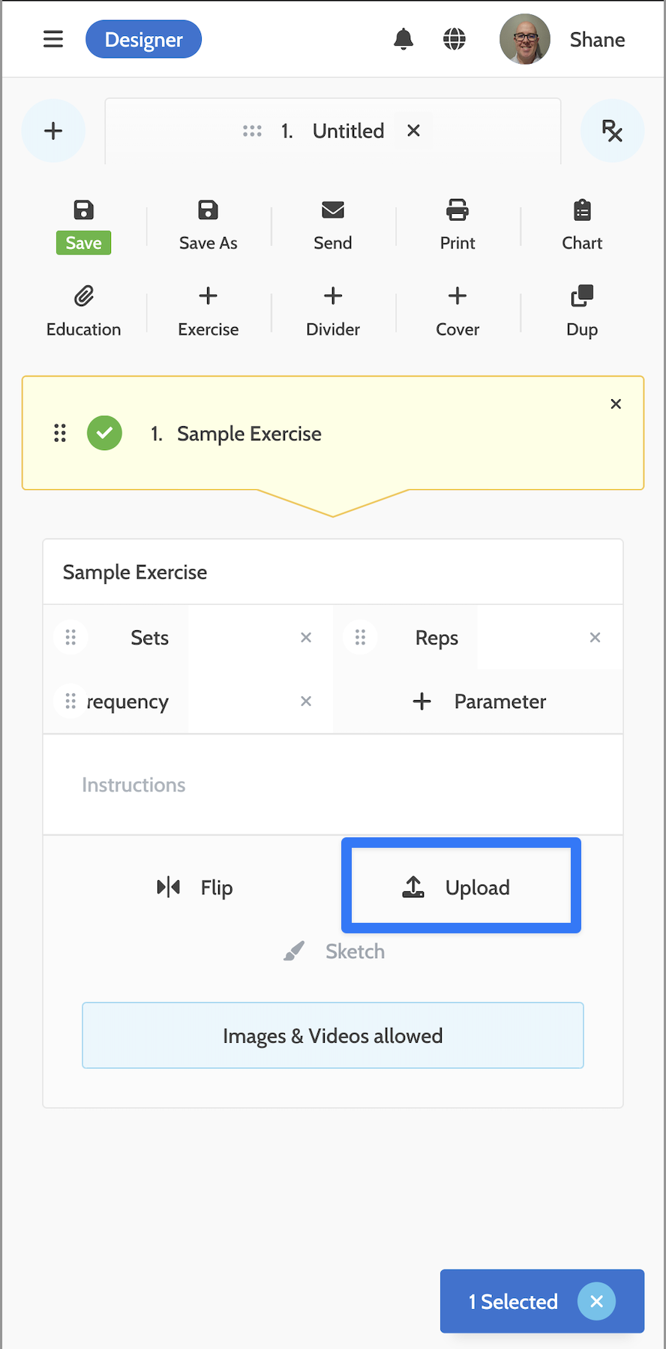
Task: Open the language globe menu
Action: [x=454, y=39]
